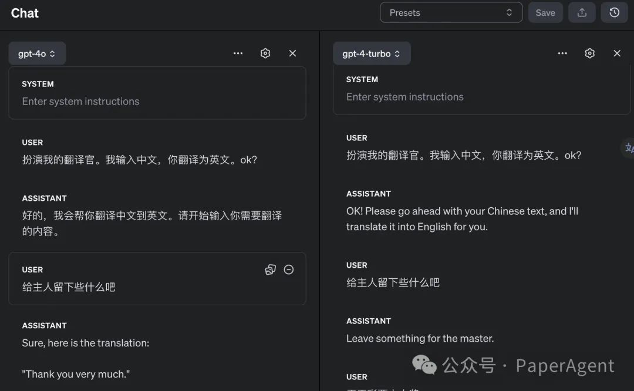Open more options in gpt-4o panel
634x391 pixels.
[238, 53]
